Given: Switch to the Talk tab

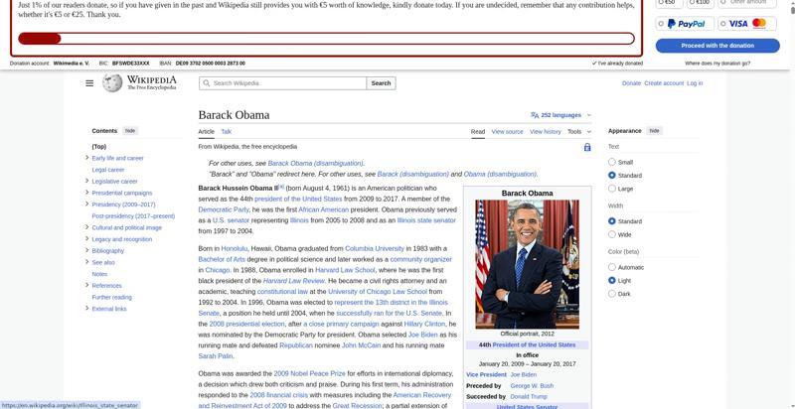Looking at the screenshot, I should 226,131.
